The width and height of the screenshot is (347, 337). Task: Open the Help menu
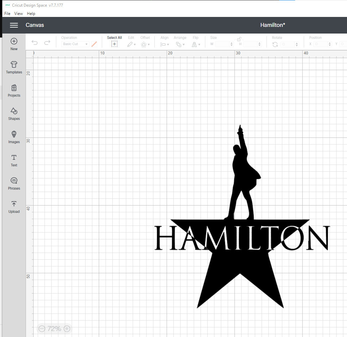point(31,14)
